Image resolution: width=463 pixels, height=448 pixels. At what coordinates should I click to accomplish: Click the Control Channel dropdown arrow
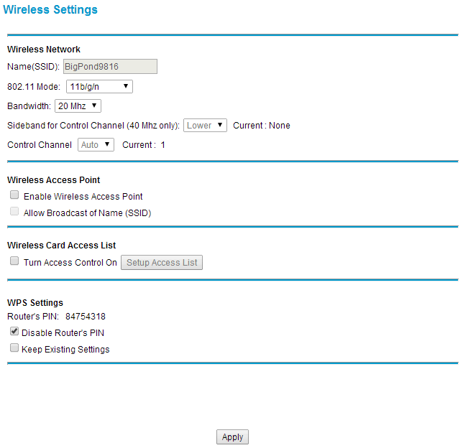[x=107, y=144]
